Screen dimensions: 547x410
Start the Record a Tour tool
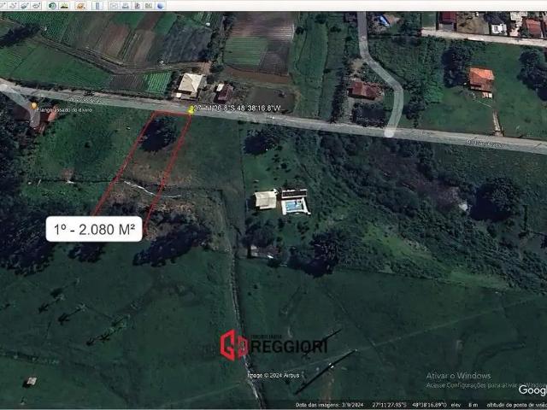click(x=36, y=5)
